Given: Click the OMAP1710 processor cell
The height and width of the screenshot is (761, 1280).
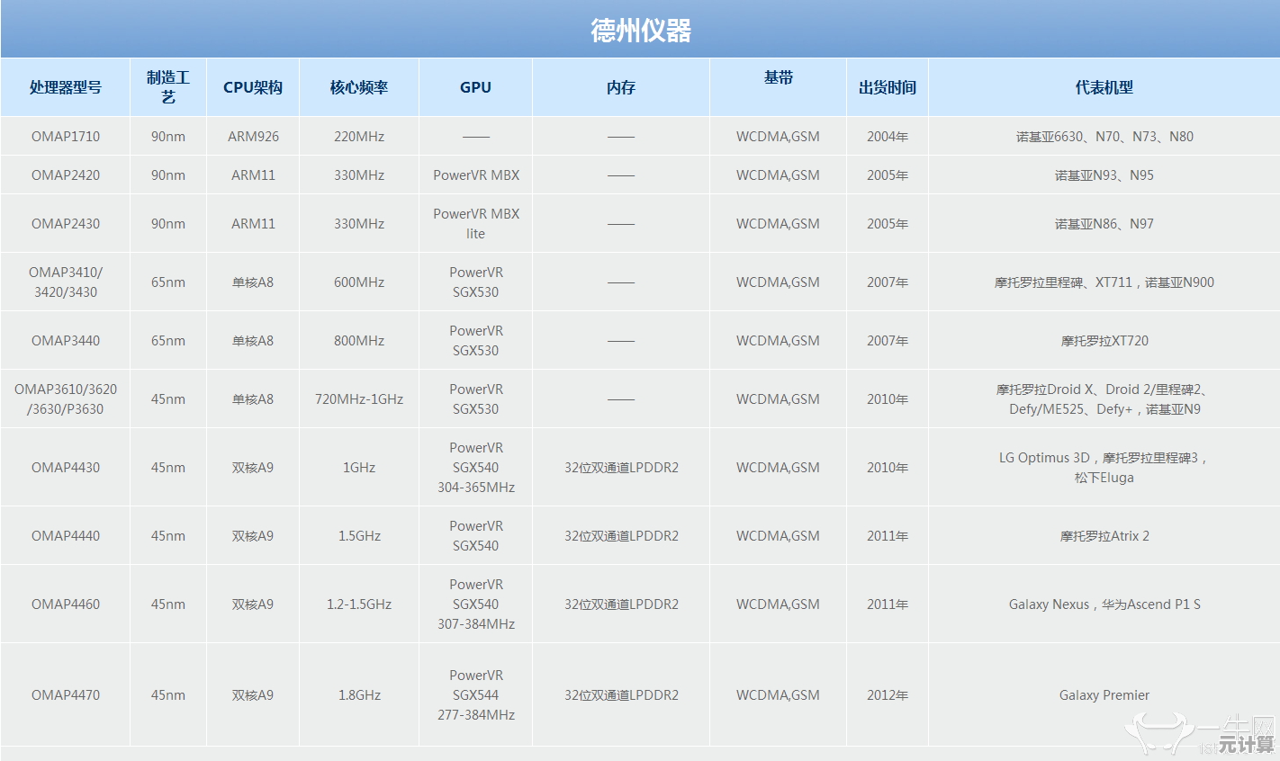Looking at the screenshot, I should click(x=66, y=137).
